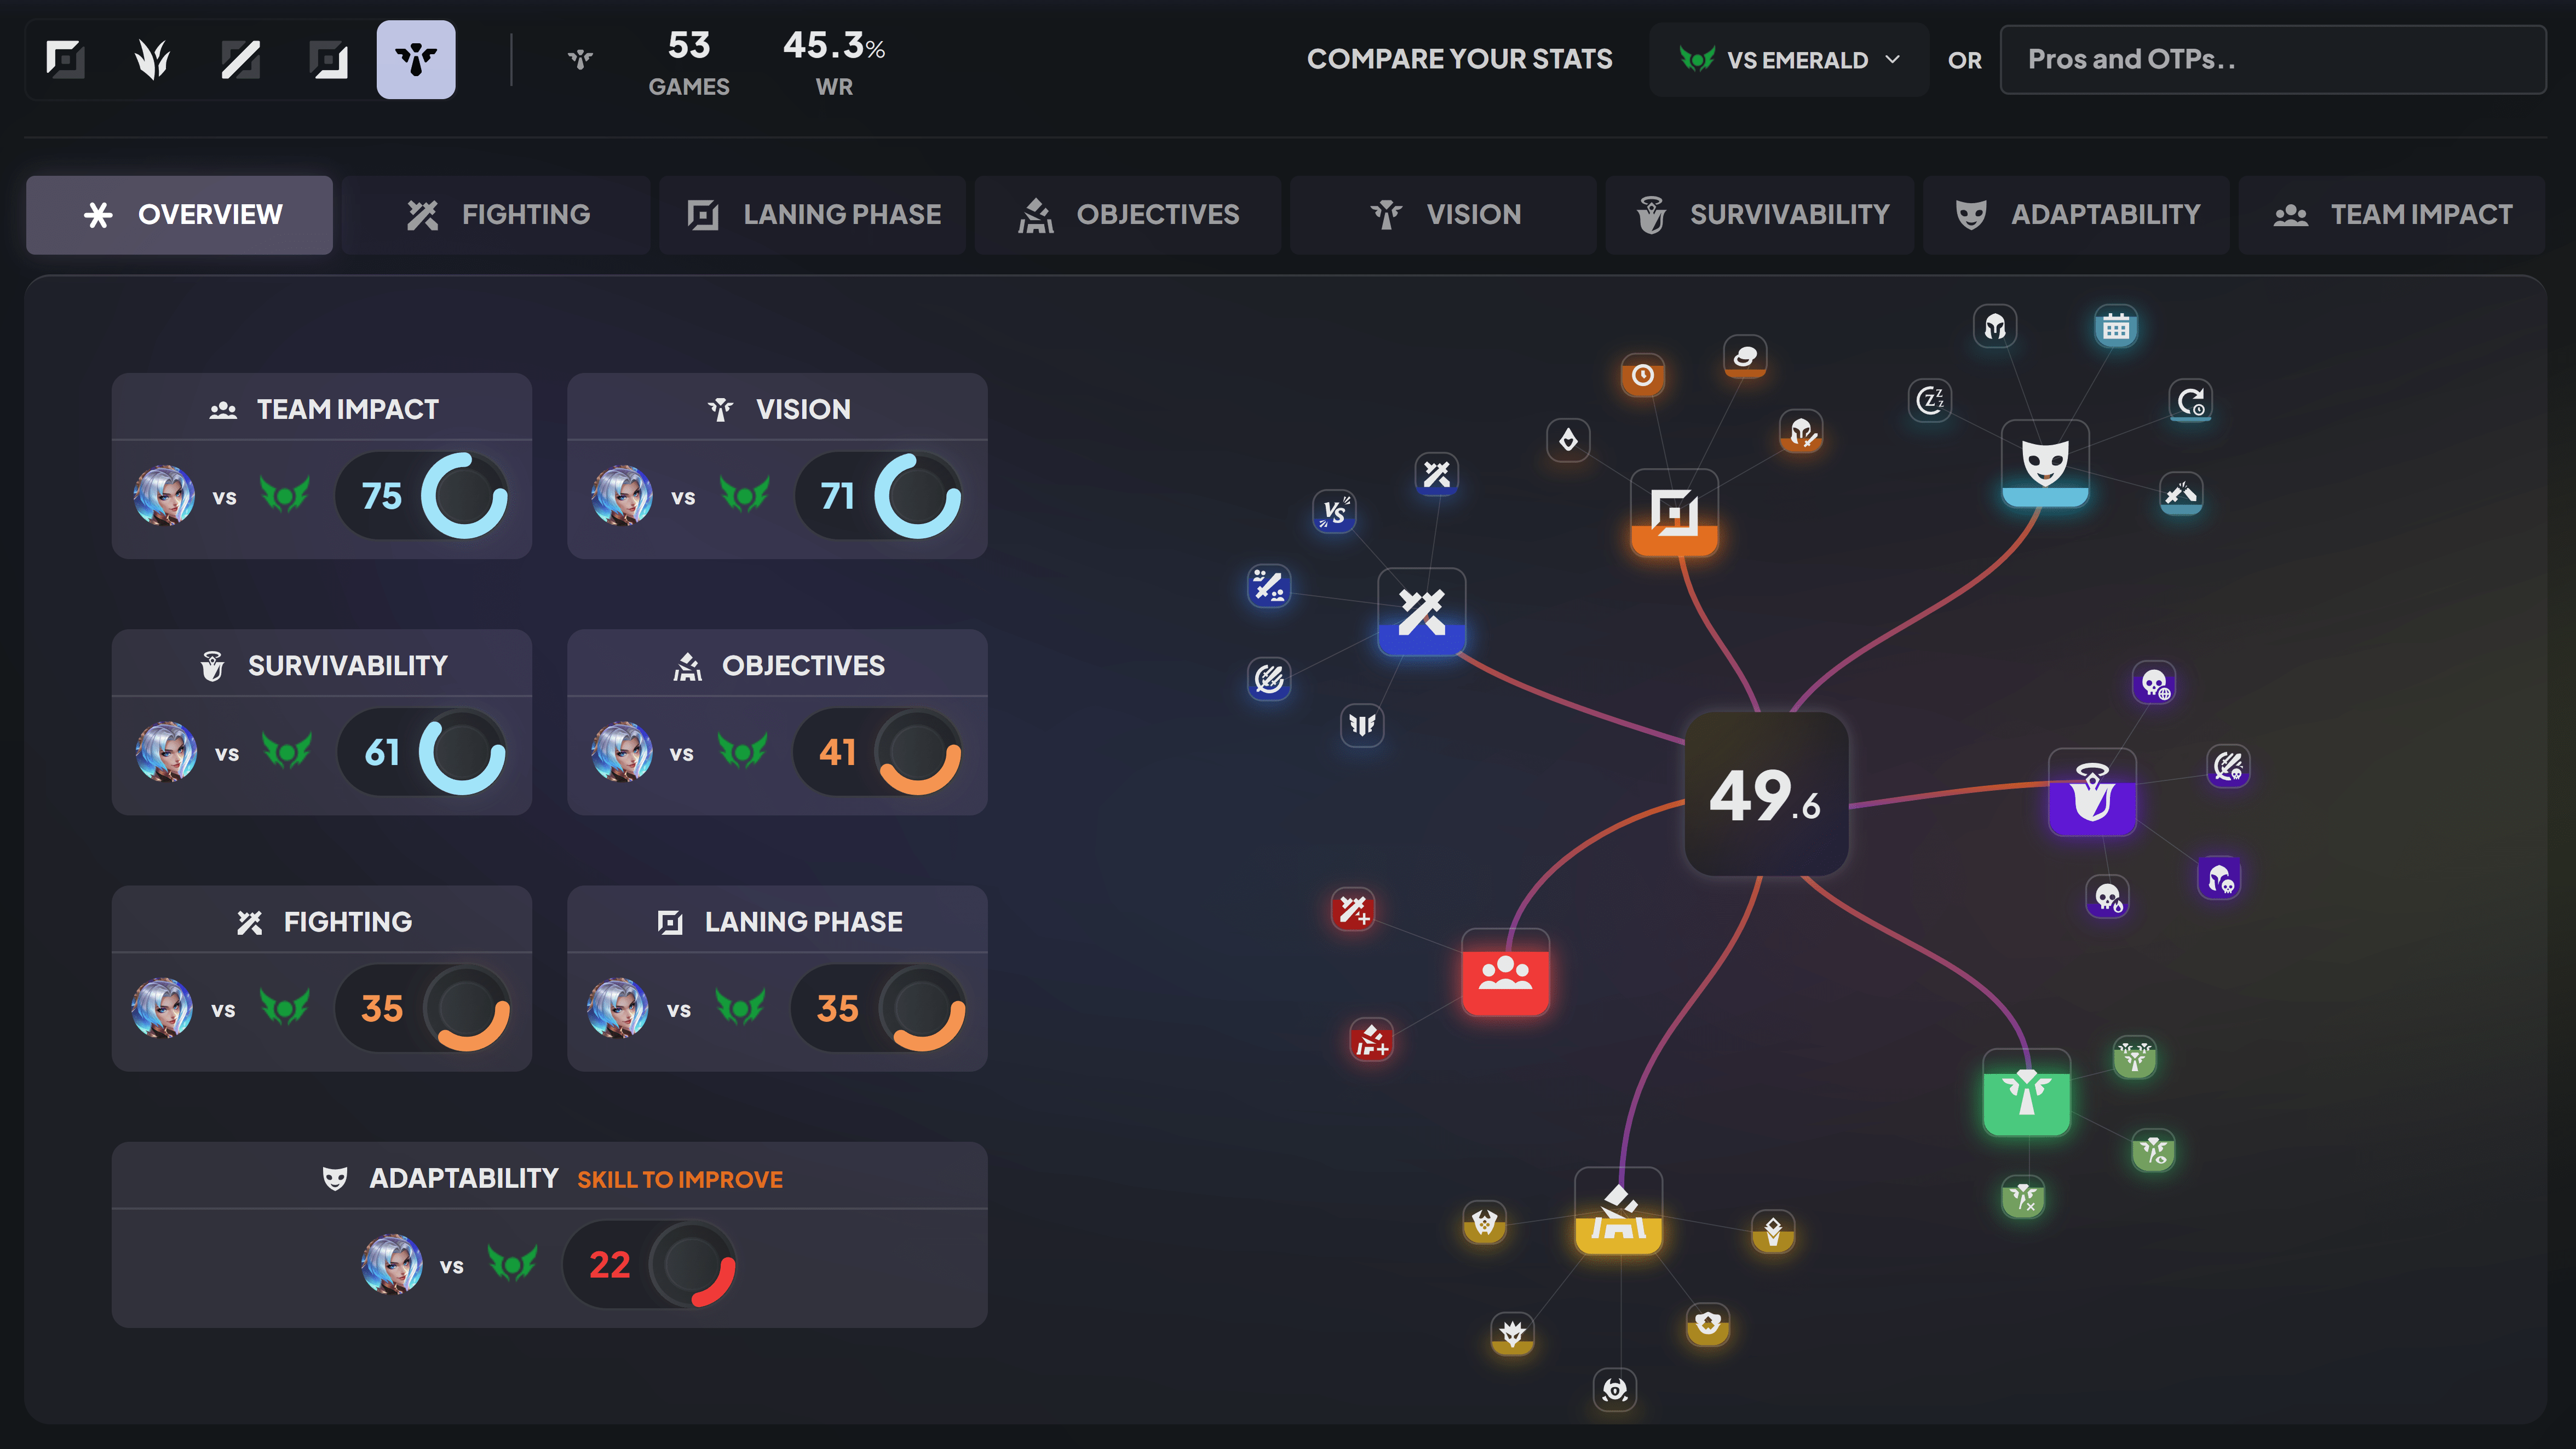This screenshot has width=2576, height=1449.
Task: Select the jungle role icon
Action: tap(152, 60)
